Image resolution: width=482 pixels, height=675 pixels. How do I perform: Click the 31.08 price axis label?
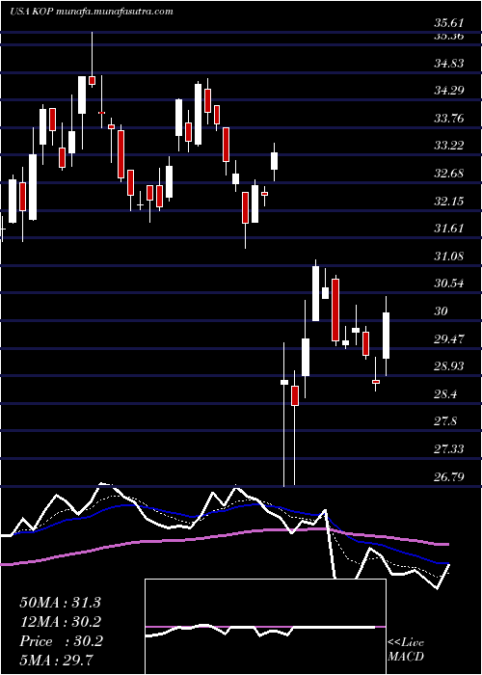click(448, 256)
